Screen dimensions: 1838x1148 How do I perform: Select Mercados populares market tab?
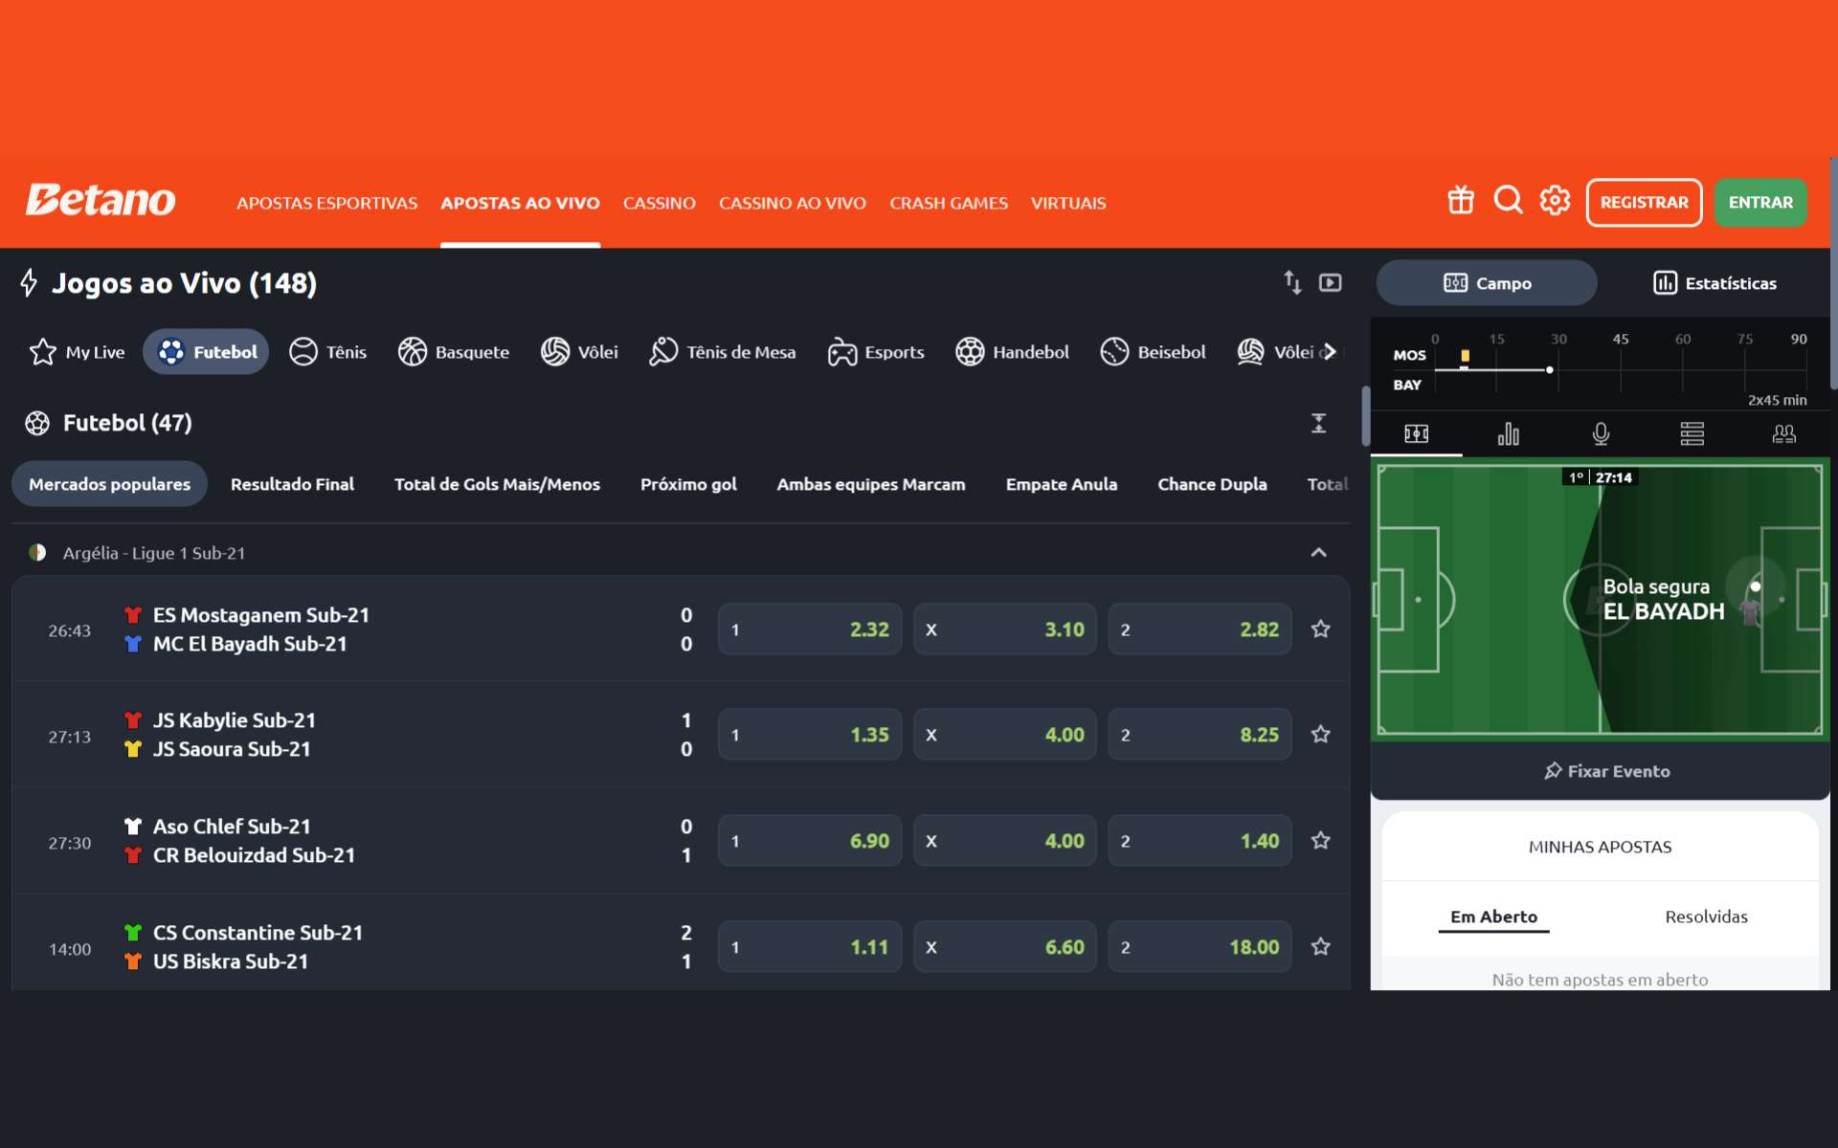click(x=109, y=484)
